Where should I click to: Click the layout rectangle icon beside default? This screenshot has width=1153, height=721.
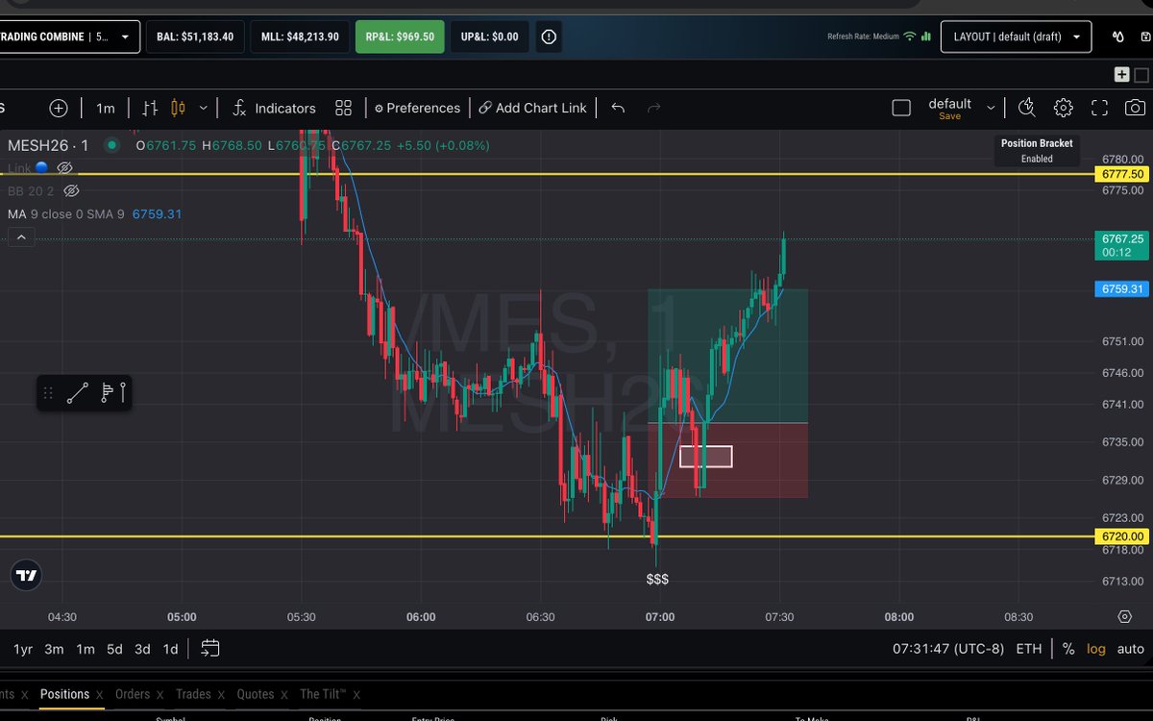point(901,108)
